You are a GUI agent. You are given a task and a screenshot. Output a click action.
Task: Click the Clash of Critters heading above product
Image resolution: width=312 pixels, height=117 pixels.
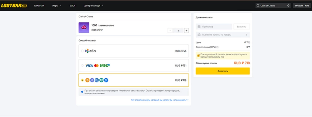(86, 17)
